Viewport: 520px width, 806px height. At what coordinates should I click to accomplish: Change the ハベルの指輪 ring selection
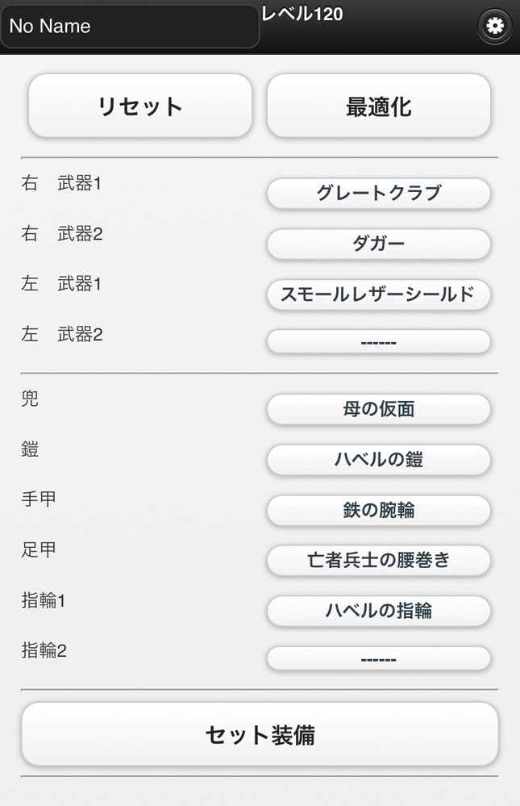(x=379, y=611)
